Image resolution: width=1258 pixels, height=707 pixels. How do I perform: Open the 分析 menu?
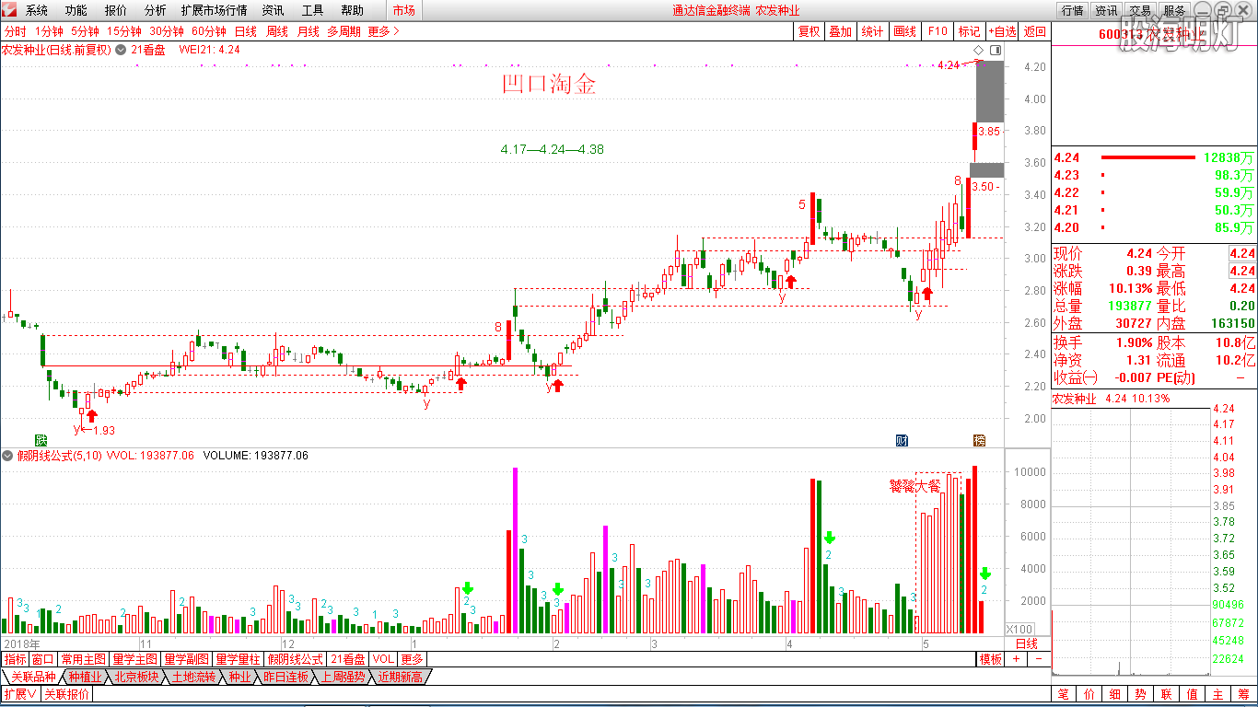pos(156,10)
